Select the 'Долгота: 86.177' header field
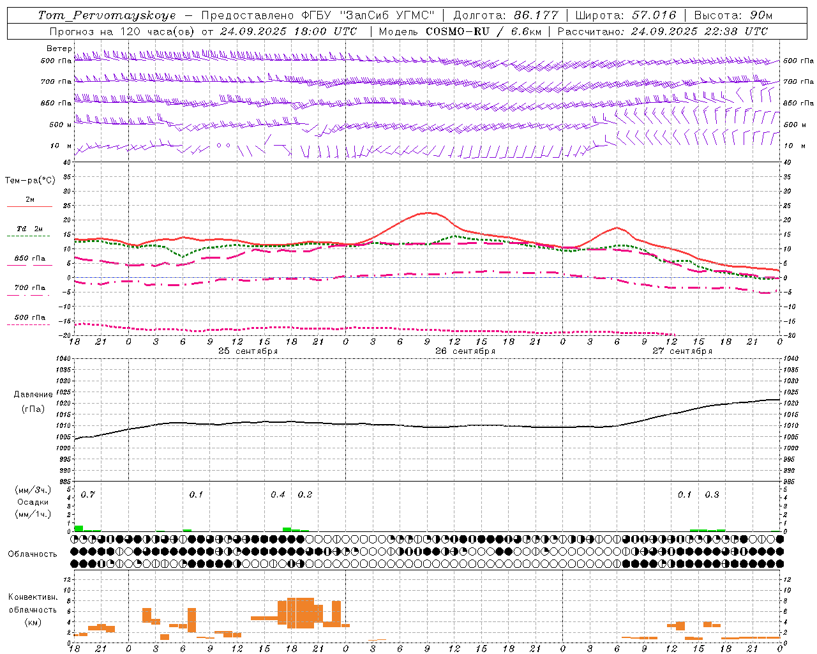 (x=506, y=15)
